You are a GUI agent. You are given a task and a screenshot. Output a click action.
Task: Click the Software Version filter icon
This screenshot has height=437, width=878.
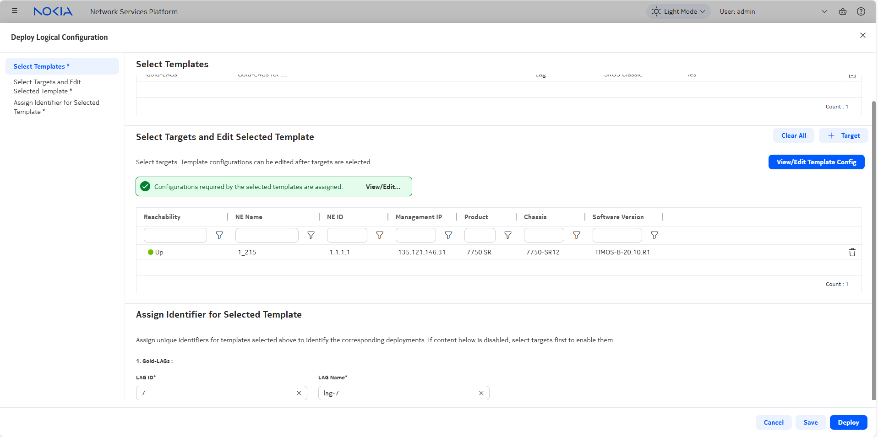(654, 235)
